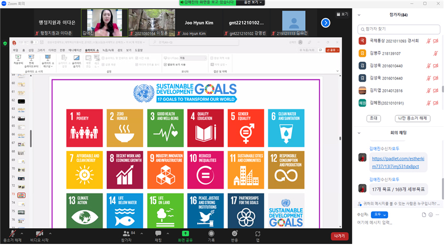
Task: Click the 보기 view button above video strip
Action: [342, 14]
